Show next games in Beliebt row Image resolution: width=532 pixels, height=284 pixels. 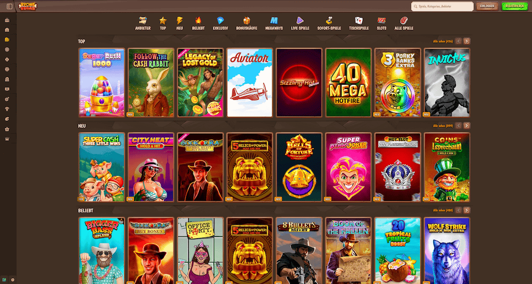(x=467, y=210)
